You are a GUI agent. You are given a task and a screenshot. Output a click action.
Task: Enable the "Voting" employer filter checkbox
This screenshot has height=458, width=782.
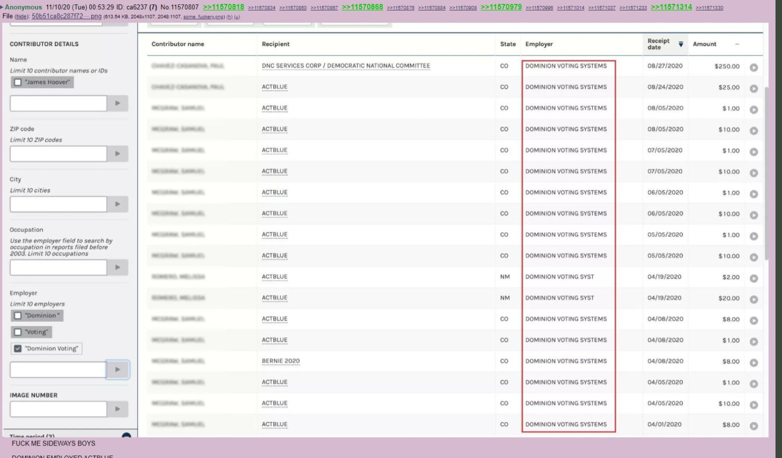point(18,332)
